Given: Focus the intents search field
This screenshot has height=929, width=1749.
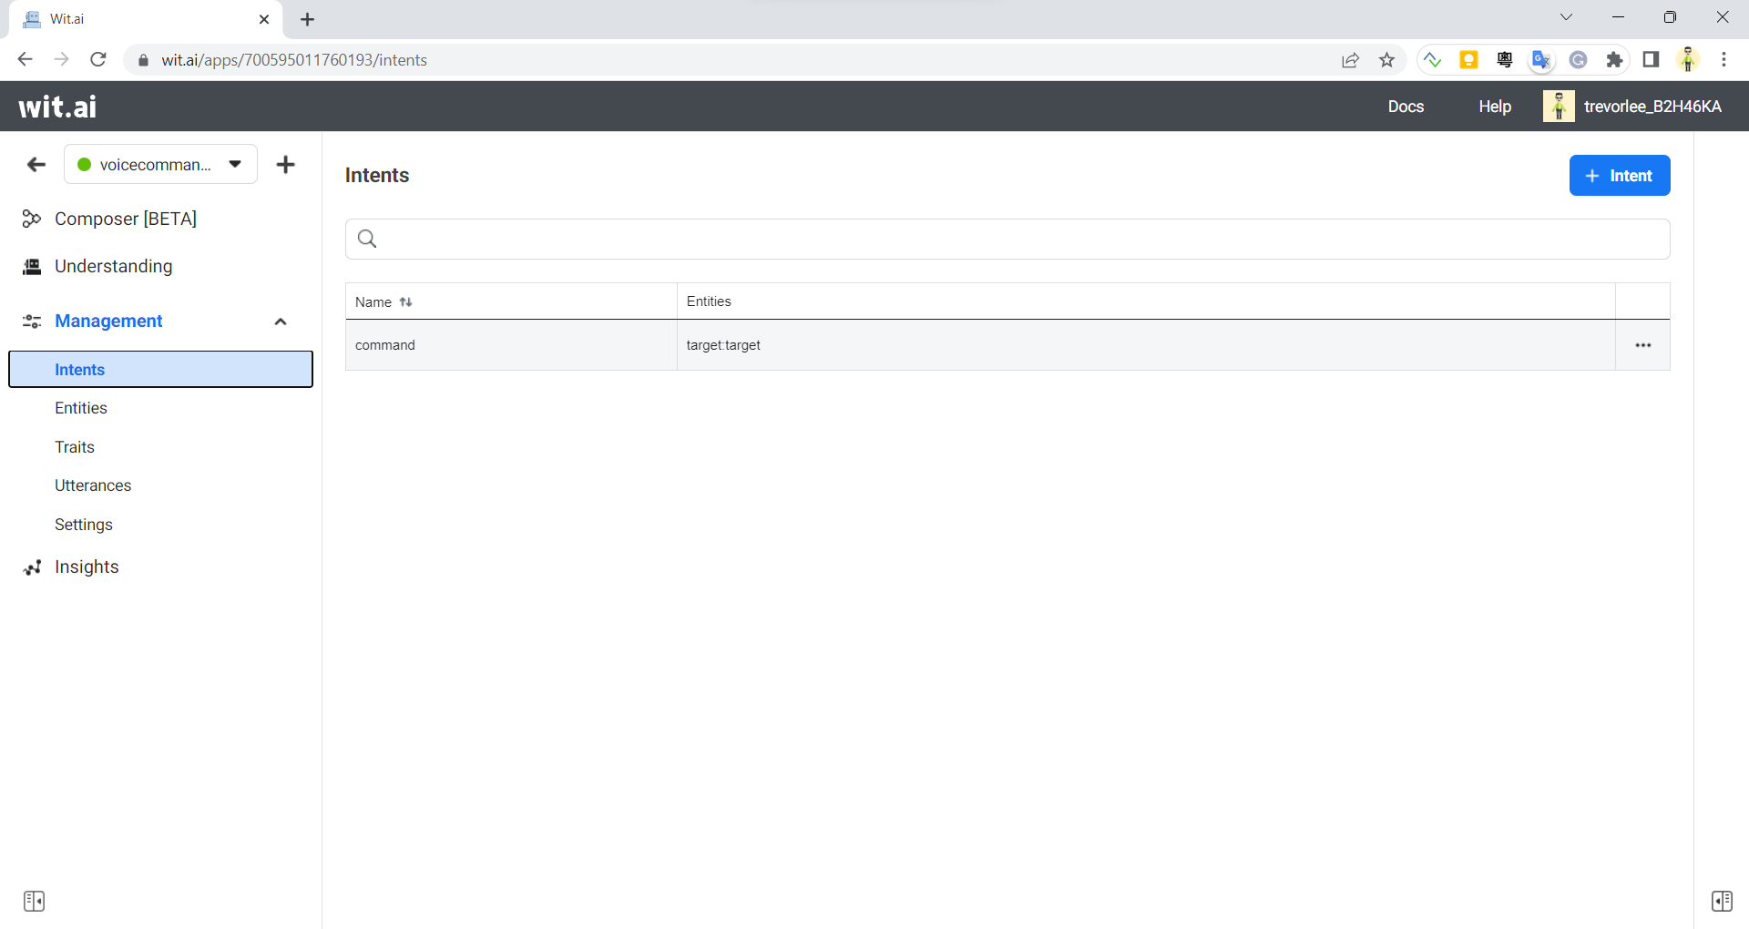Looking at the screenshot, I should [1007, 239].
